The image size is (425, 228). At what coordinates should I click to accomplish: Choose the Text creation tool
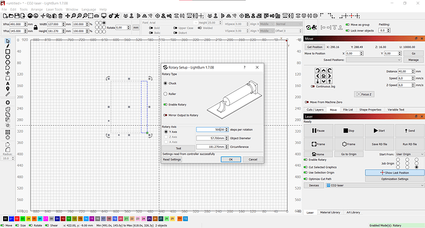click(x=7, y=84)
